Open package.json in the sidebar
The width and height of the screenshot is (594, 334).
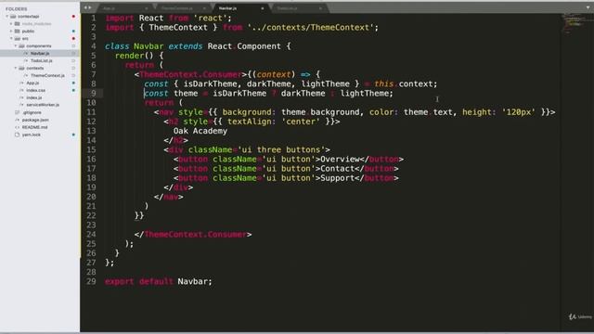pos(35,120)
